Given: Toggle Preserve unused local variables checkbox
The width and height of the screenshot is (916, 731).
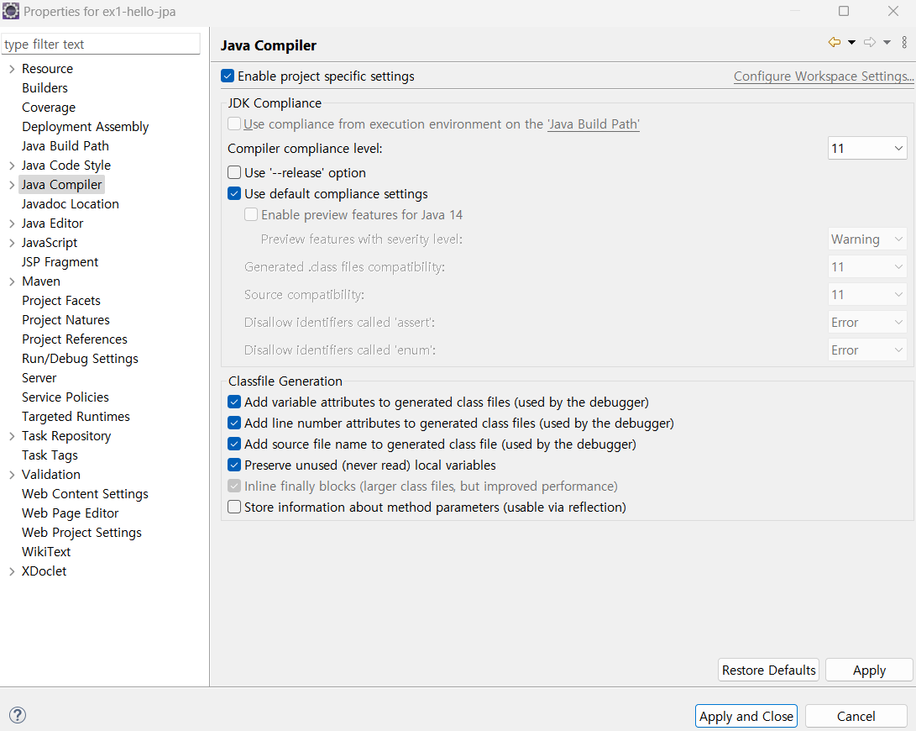Looking at the screenshot, I should click(x=234, y=465).
